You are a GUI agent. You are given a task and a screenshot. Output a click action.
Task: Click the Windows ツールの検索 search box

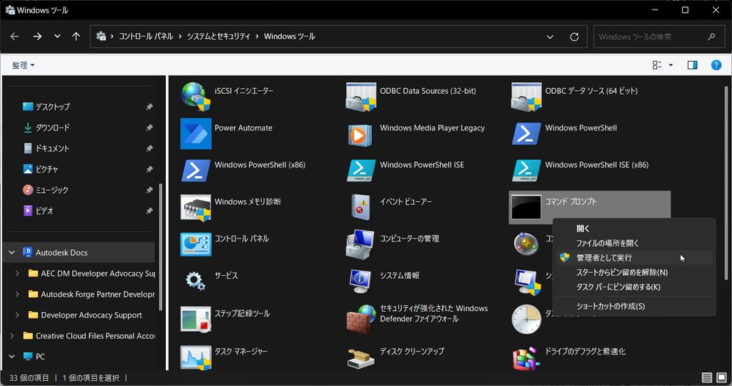[658, 37]
